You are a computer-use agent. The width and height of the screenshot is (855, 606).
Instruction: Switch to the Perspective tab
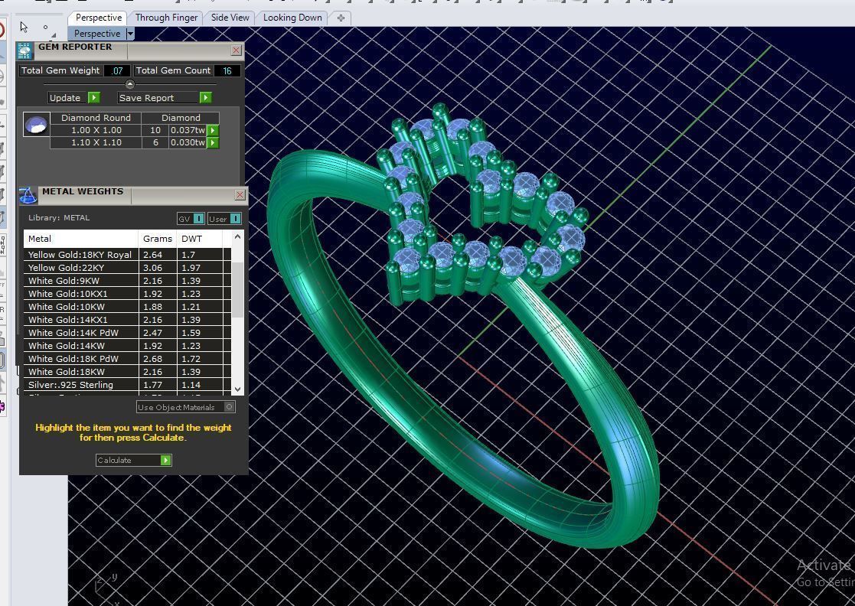(x=99, y=18)
